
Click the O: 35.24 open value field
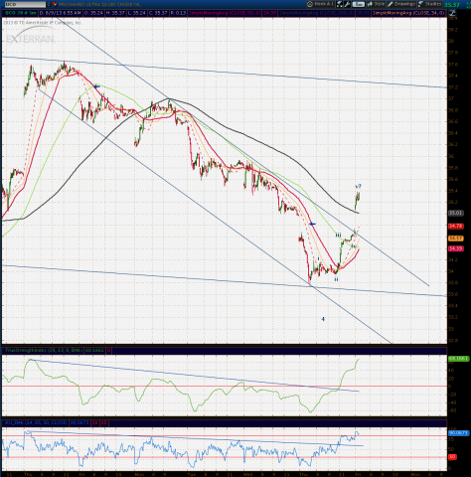click(x=93, y=13)
